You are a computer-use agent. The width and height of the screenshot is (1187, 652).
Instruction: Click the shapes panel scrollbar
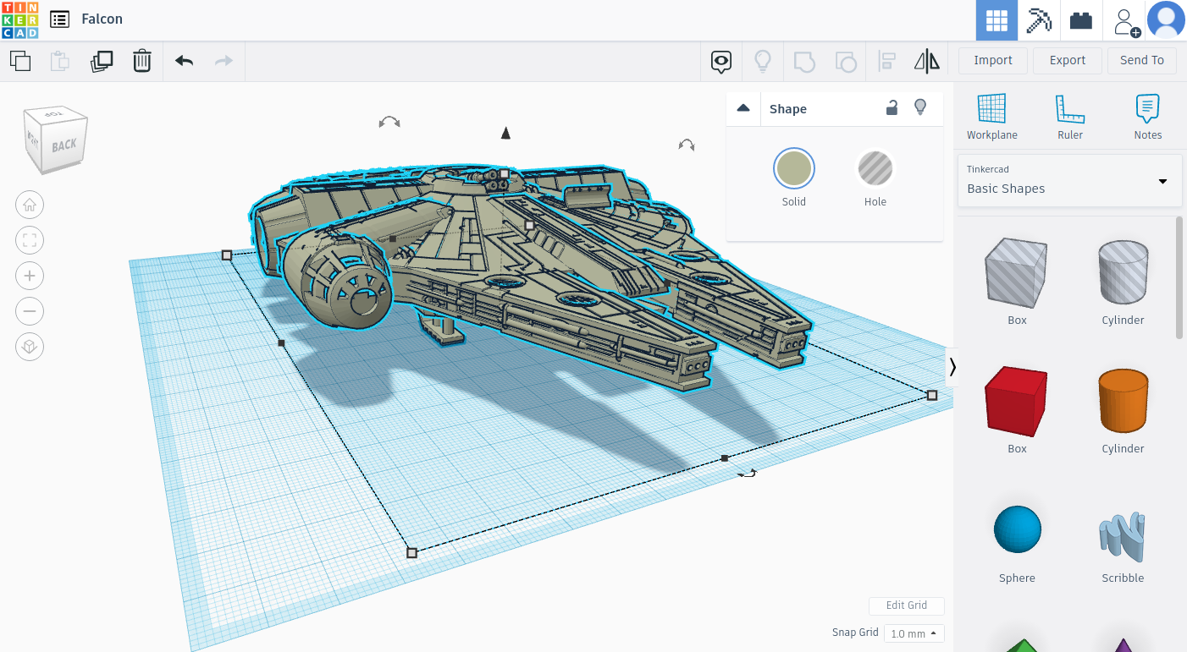tap(1179, 277)
